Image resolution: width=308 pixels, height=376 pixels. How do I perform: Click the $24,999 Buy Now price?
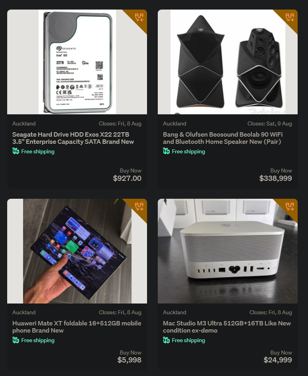[x=278, y=360]
